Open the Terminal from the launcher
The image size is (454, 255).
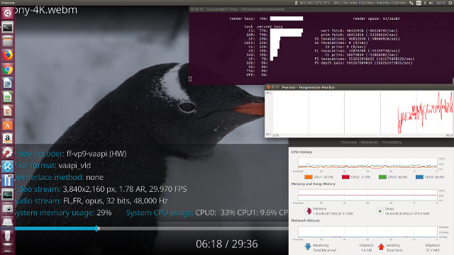(8, 28)
